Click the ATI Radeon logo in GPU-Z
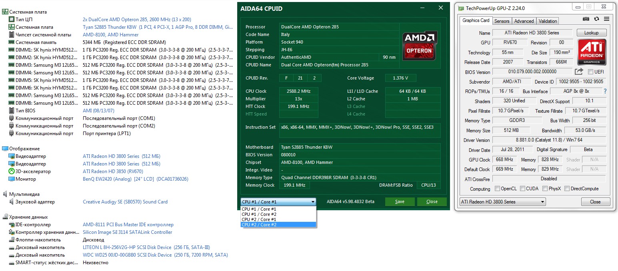 [x=592, y=52]
